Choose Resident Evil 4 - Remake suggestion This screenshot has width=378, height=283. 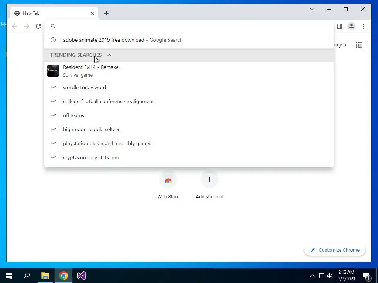click(189, 71)
